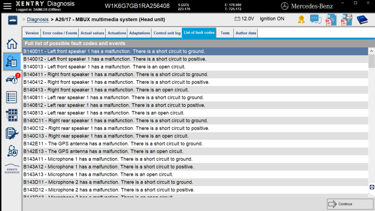Follow the Diagnosis breadcrumb link
The width and height of the screenshot is (375, 211).
tap(38, 19)
